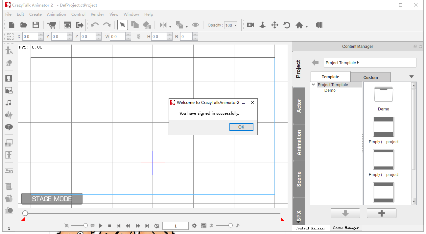Adjust the playback speed slider
426x234 pixels.
pos(80,225)
